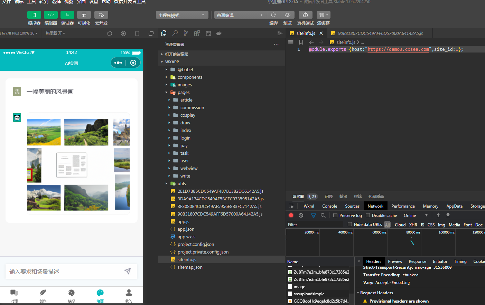Open the clear cache (清缓存) button
This screenshot has width=485, height=305.
(323, 15)
